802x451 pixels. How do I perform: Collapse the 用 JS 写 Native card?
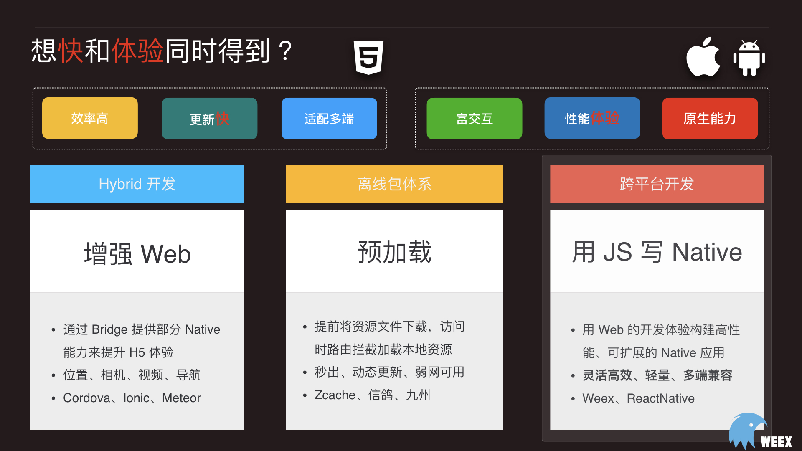pos(656,251)
